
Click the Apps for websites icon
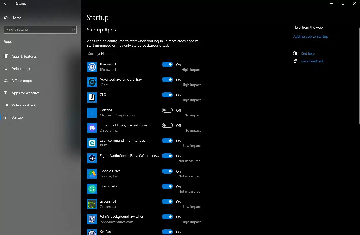[5, 93]
